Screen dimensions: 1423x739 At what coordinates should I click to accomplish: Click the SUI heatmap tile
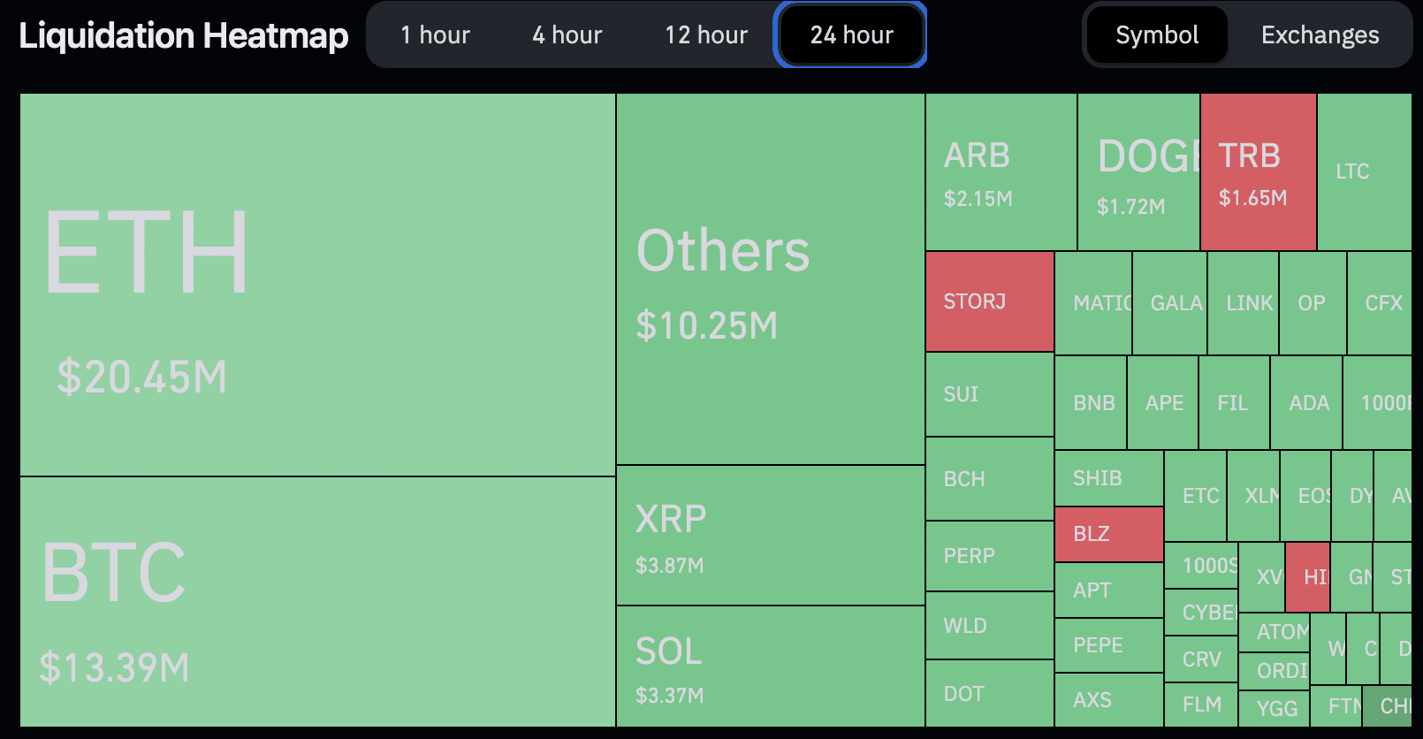coord(989,394)
